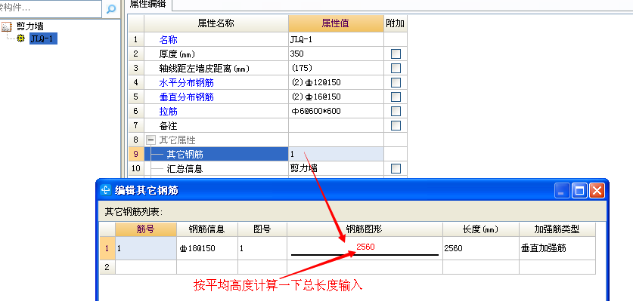The image size is (633, 301).
Task: Toggle the 厚度(mm) 附加 checkbox
Action: tap(396, 54)
